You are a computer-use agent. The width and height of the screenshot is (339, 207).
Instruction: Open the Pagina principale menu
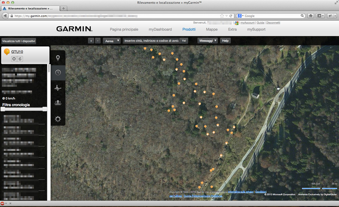pos(124,29)
